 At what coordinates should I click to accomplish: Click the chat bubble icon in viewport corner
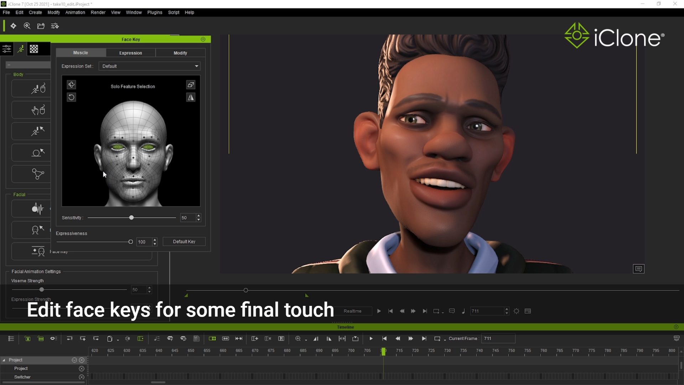pos(639,269)
